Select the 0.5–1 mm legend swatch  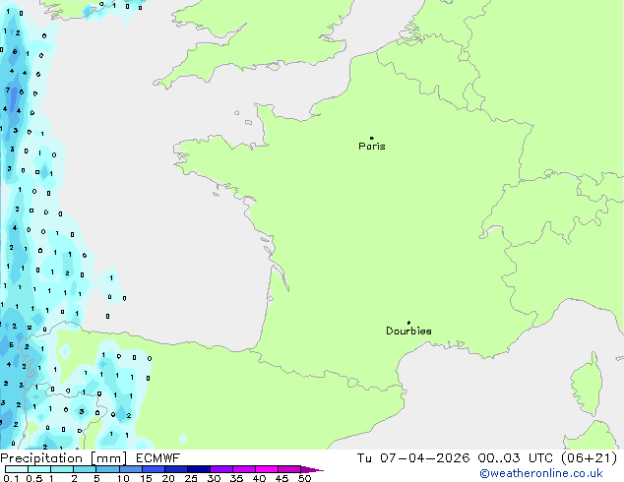tap(39, 469)
